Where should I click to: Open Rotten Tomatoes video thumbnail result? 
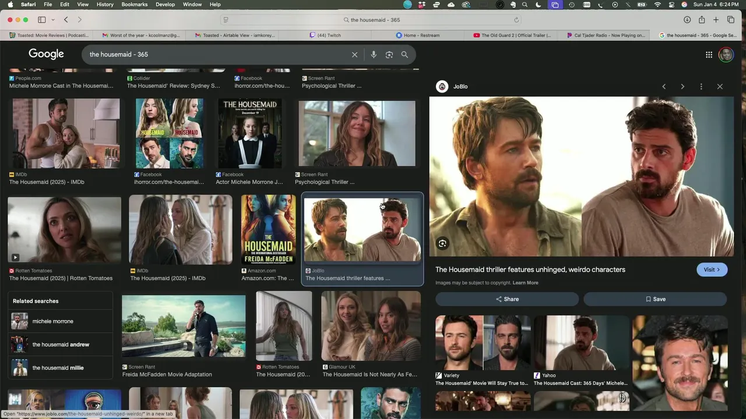[64, 230]
